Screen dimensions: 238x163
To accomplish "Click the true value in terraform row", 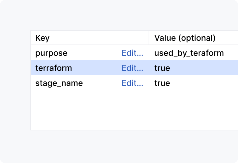I will click(162, 68).
